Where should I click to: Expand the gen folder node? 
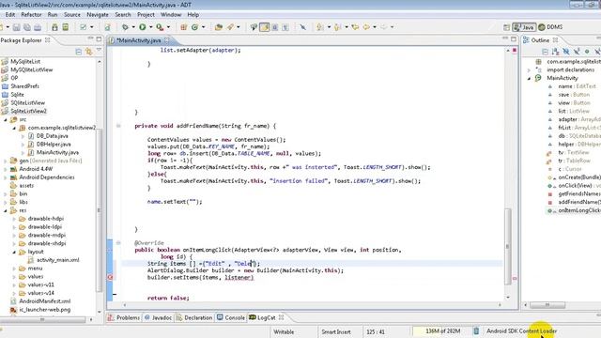pos(6,161)
